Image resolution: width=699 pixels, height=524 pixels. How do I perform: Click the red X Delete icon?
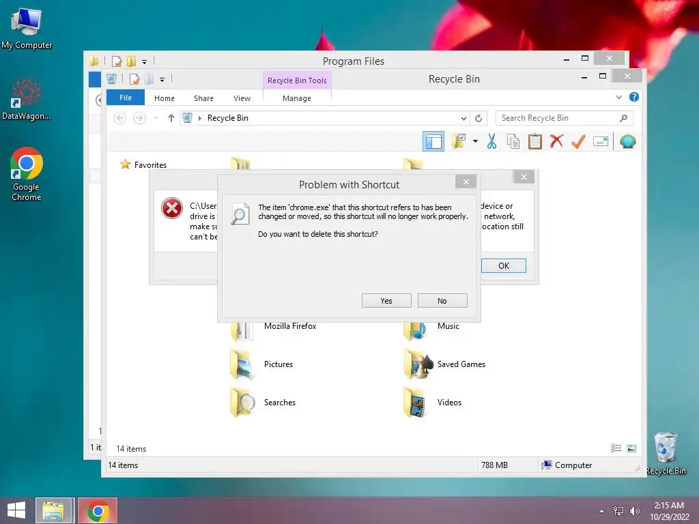556,141
